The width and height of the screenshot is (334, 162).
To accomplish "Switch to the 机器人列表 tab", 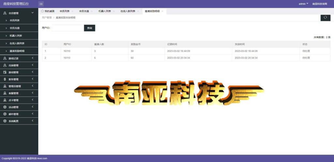I will point(105,11).
